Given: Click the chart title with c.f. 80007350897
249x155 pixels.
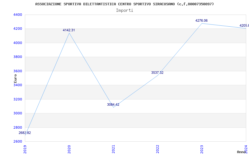Looking at the screenshot, I should (x=125, y=4).
